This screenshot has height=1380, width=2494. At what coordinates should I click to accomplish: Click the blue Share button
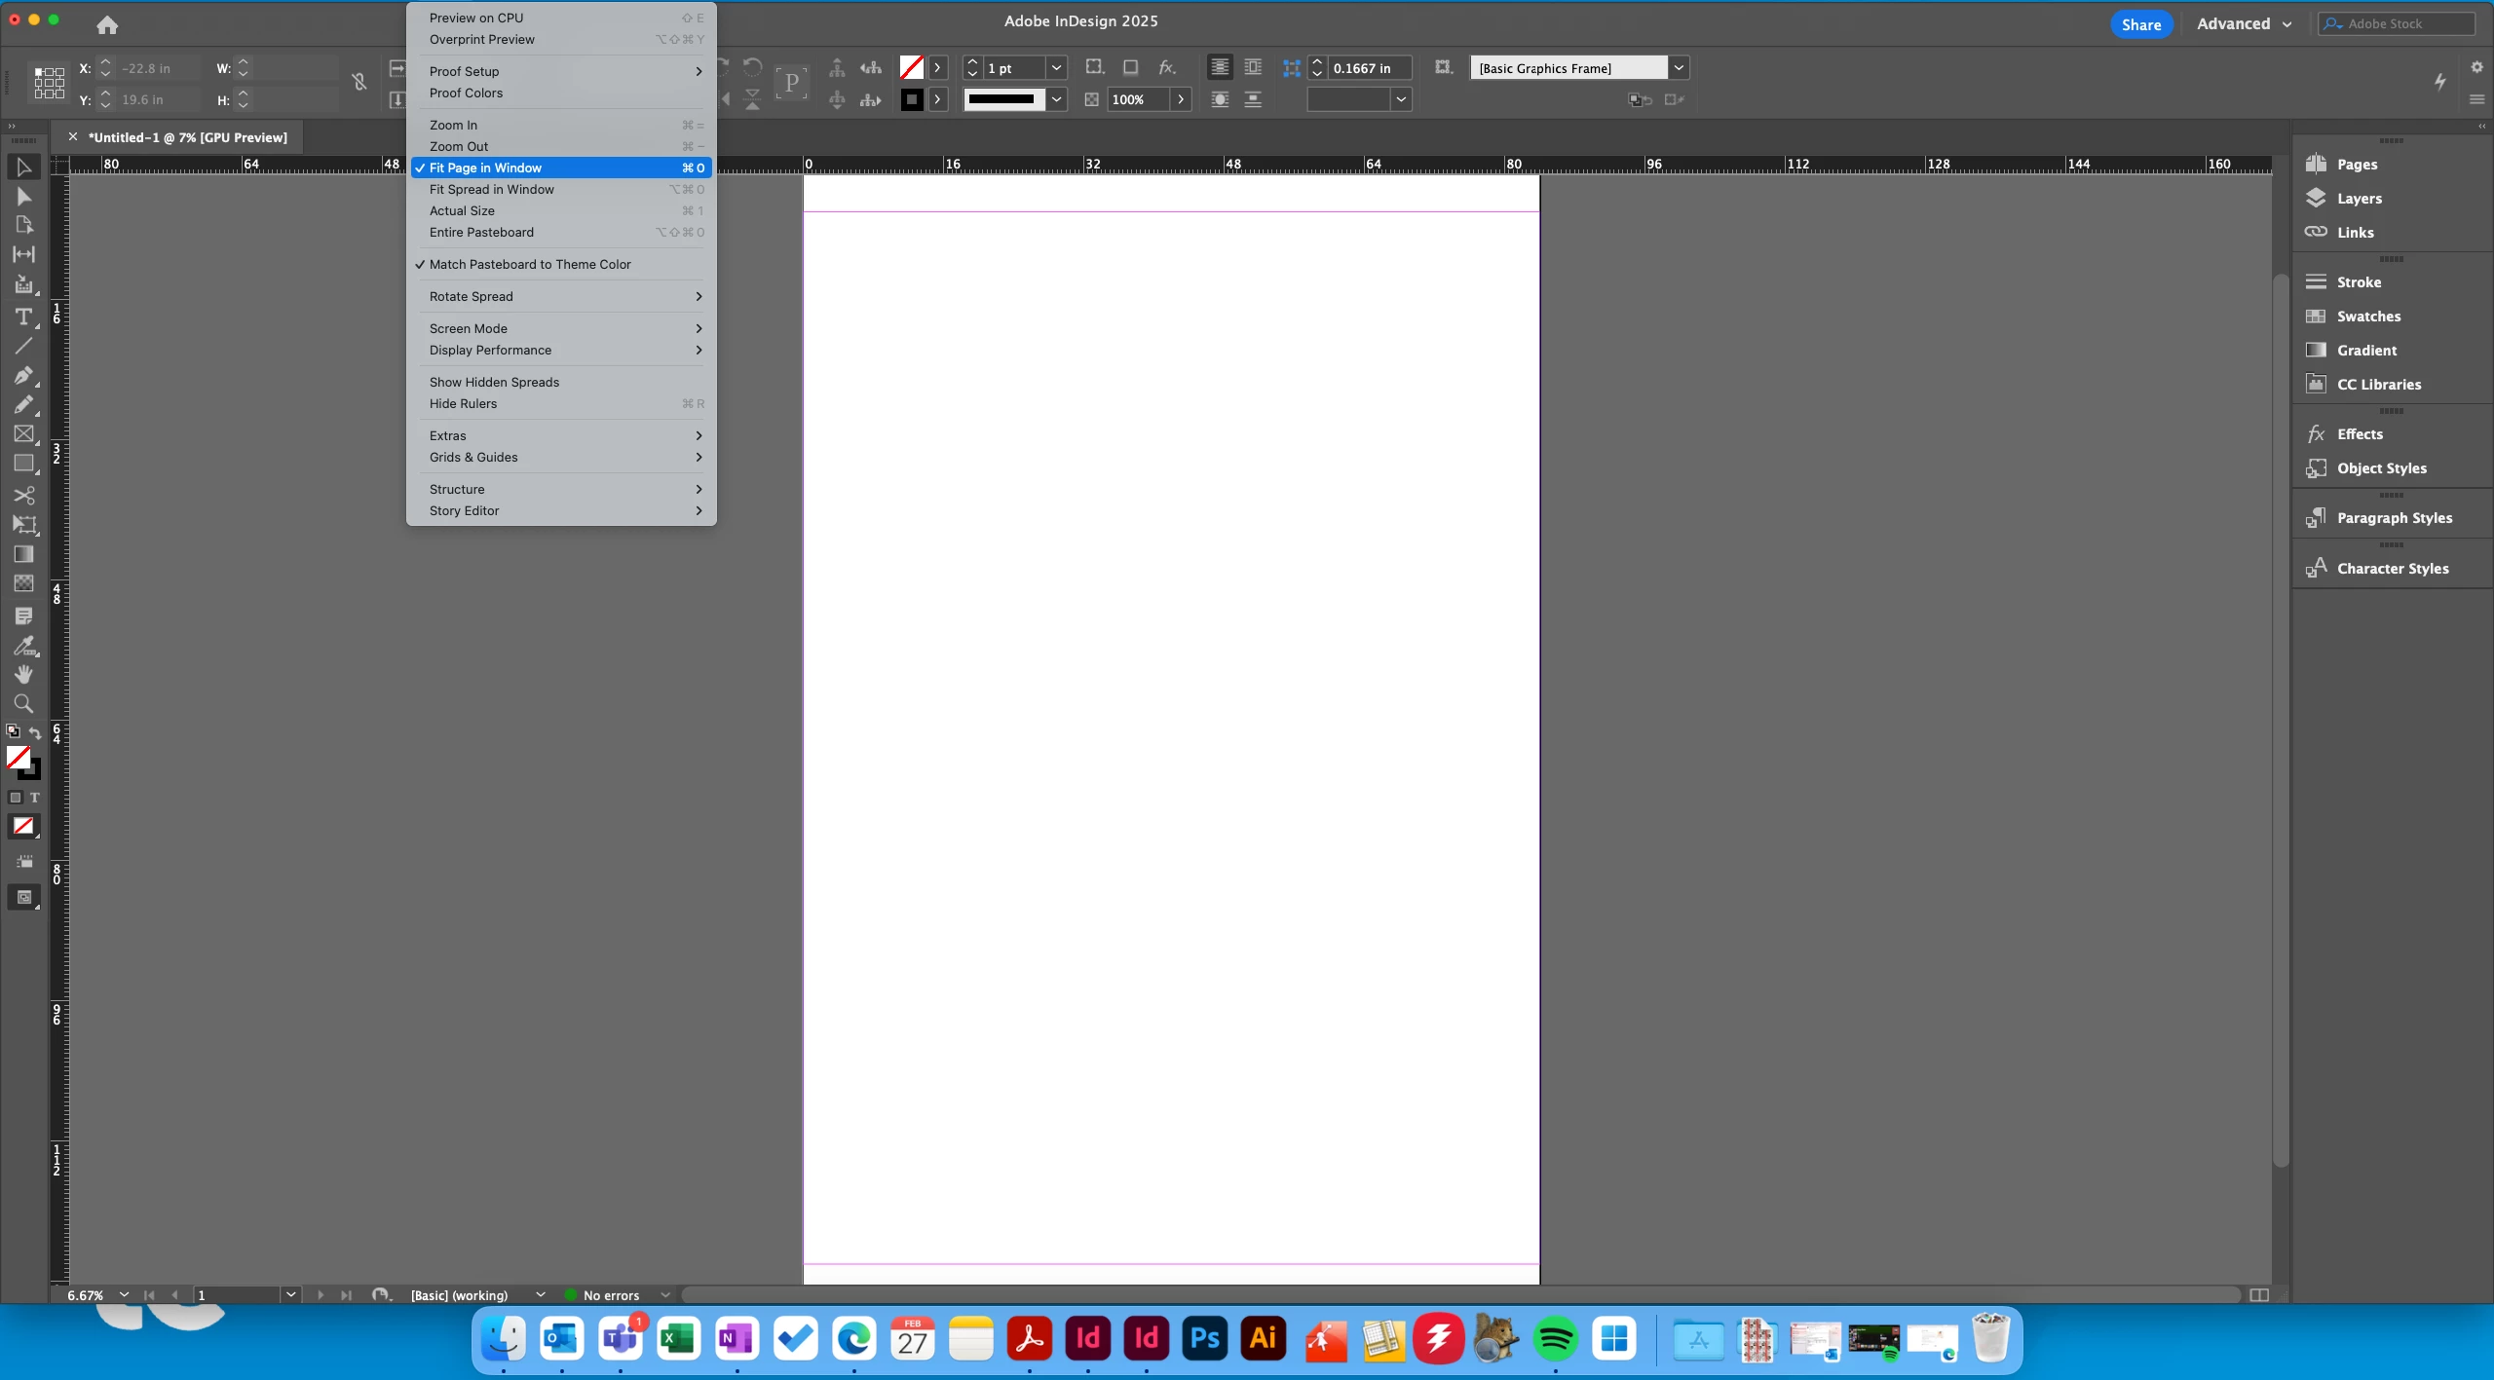(2140, 24)
